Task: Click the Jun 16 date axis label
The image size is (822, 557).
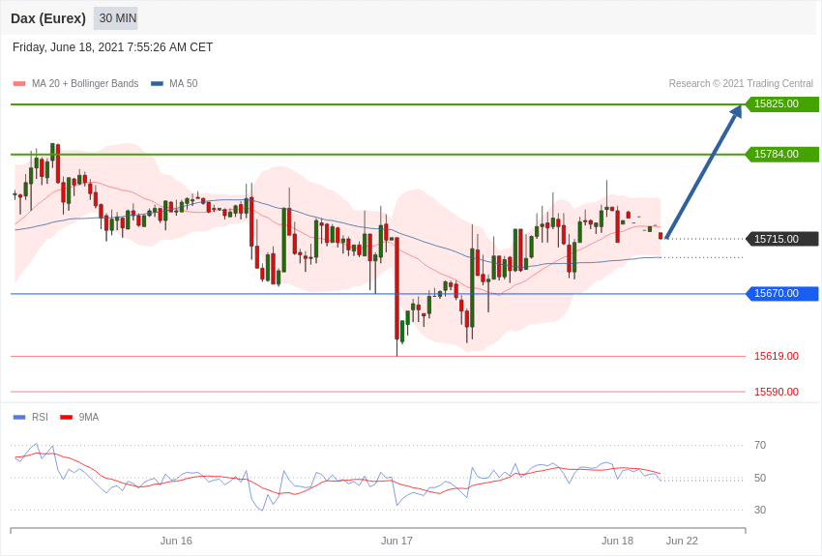Action: pos(176,541)
